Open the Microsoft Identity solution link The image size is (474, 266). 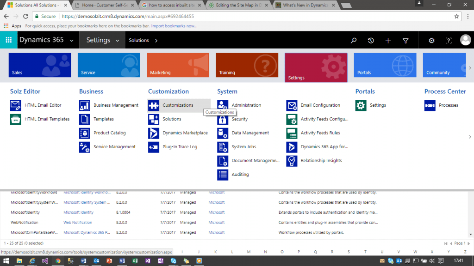(x=78, y=212)
